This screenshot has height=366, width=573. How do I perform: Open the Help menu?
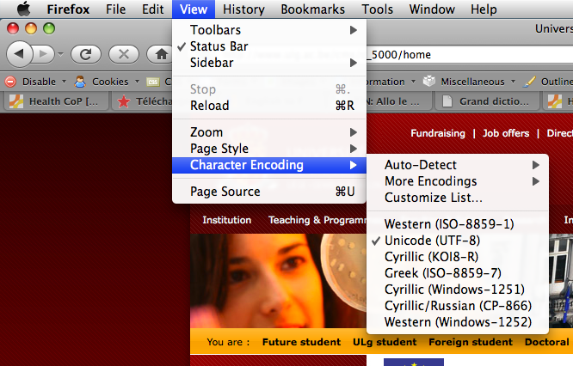[x=484, y=9]
